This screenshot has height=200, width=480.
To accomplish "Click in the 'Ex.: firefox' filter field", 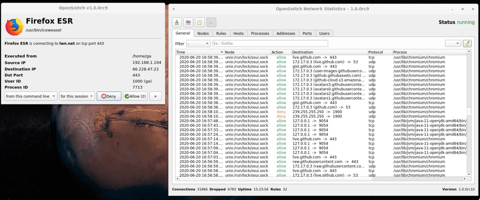I will coord(270,43).
